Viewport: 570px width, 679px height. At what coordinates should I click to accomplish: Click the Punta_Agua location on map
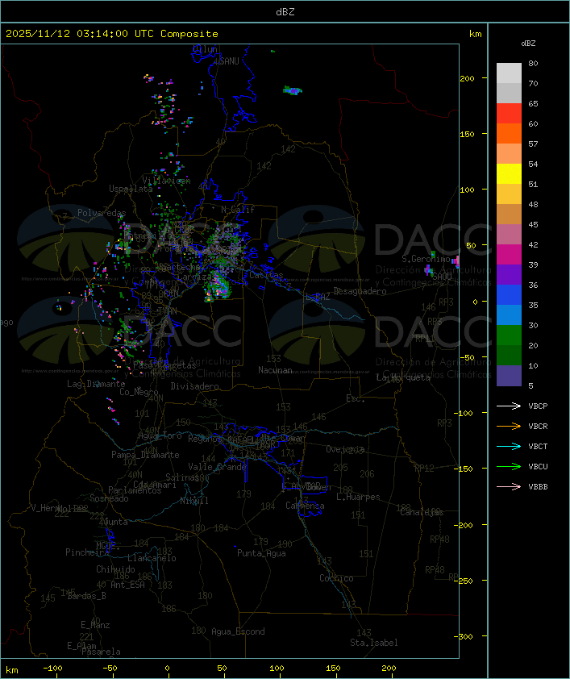point(261,553)
